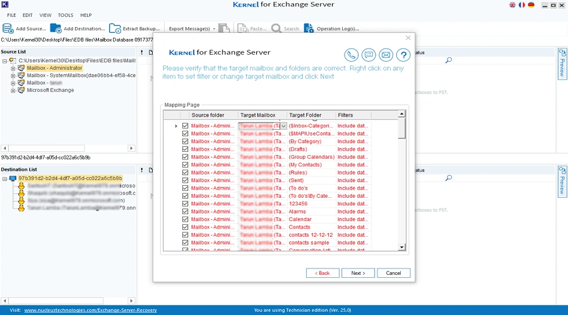Click the < Back button
The image size is (568, 315).
322,273
